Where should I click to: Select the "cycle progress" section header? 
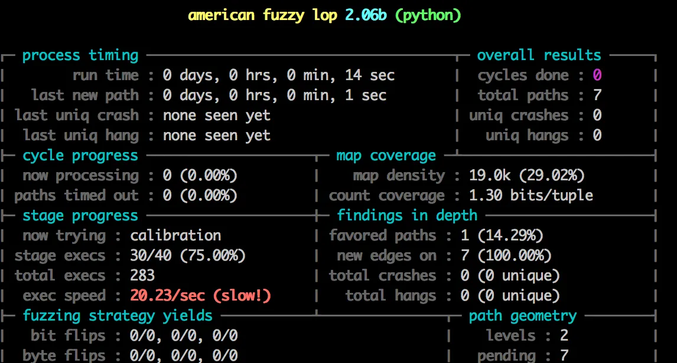(x=80, y=156)
